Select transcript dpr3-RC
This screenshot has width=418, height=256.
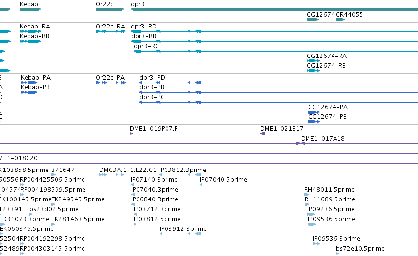[276, 51]
